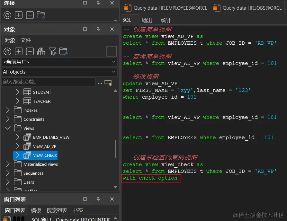Click EMP_DETAILS_VIEW view icon

coord(27,137)
